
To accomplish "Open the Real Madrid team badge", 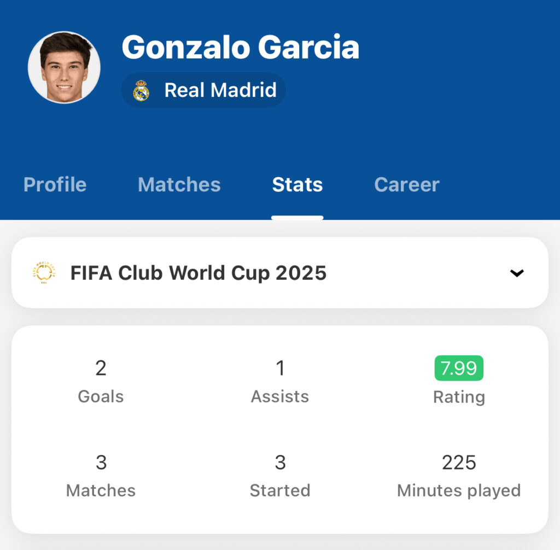I will click(x=203, y=90).
